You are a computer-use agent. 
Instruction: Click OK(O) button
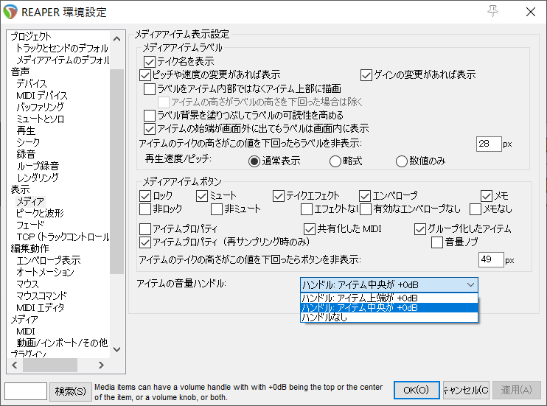pos(417,390)
